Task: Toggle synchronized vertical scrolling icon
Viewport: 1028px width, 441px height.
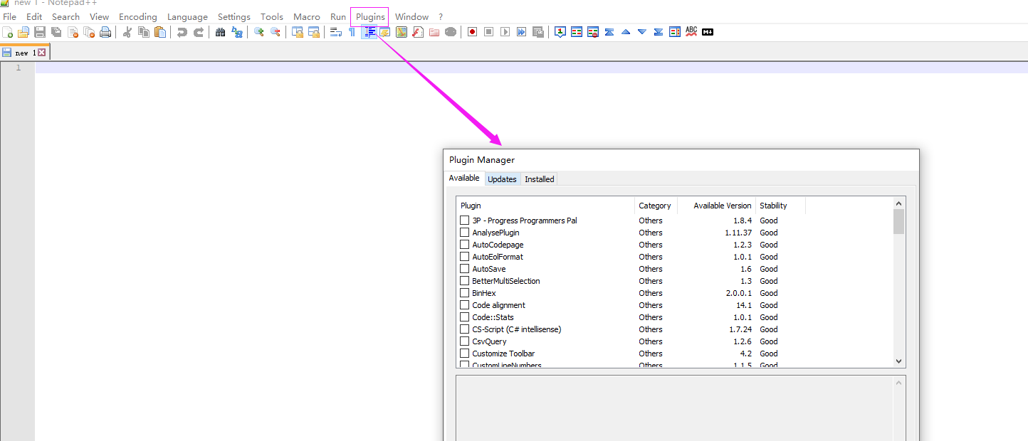Action: pos(298,32)
